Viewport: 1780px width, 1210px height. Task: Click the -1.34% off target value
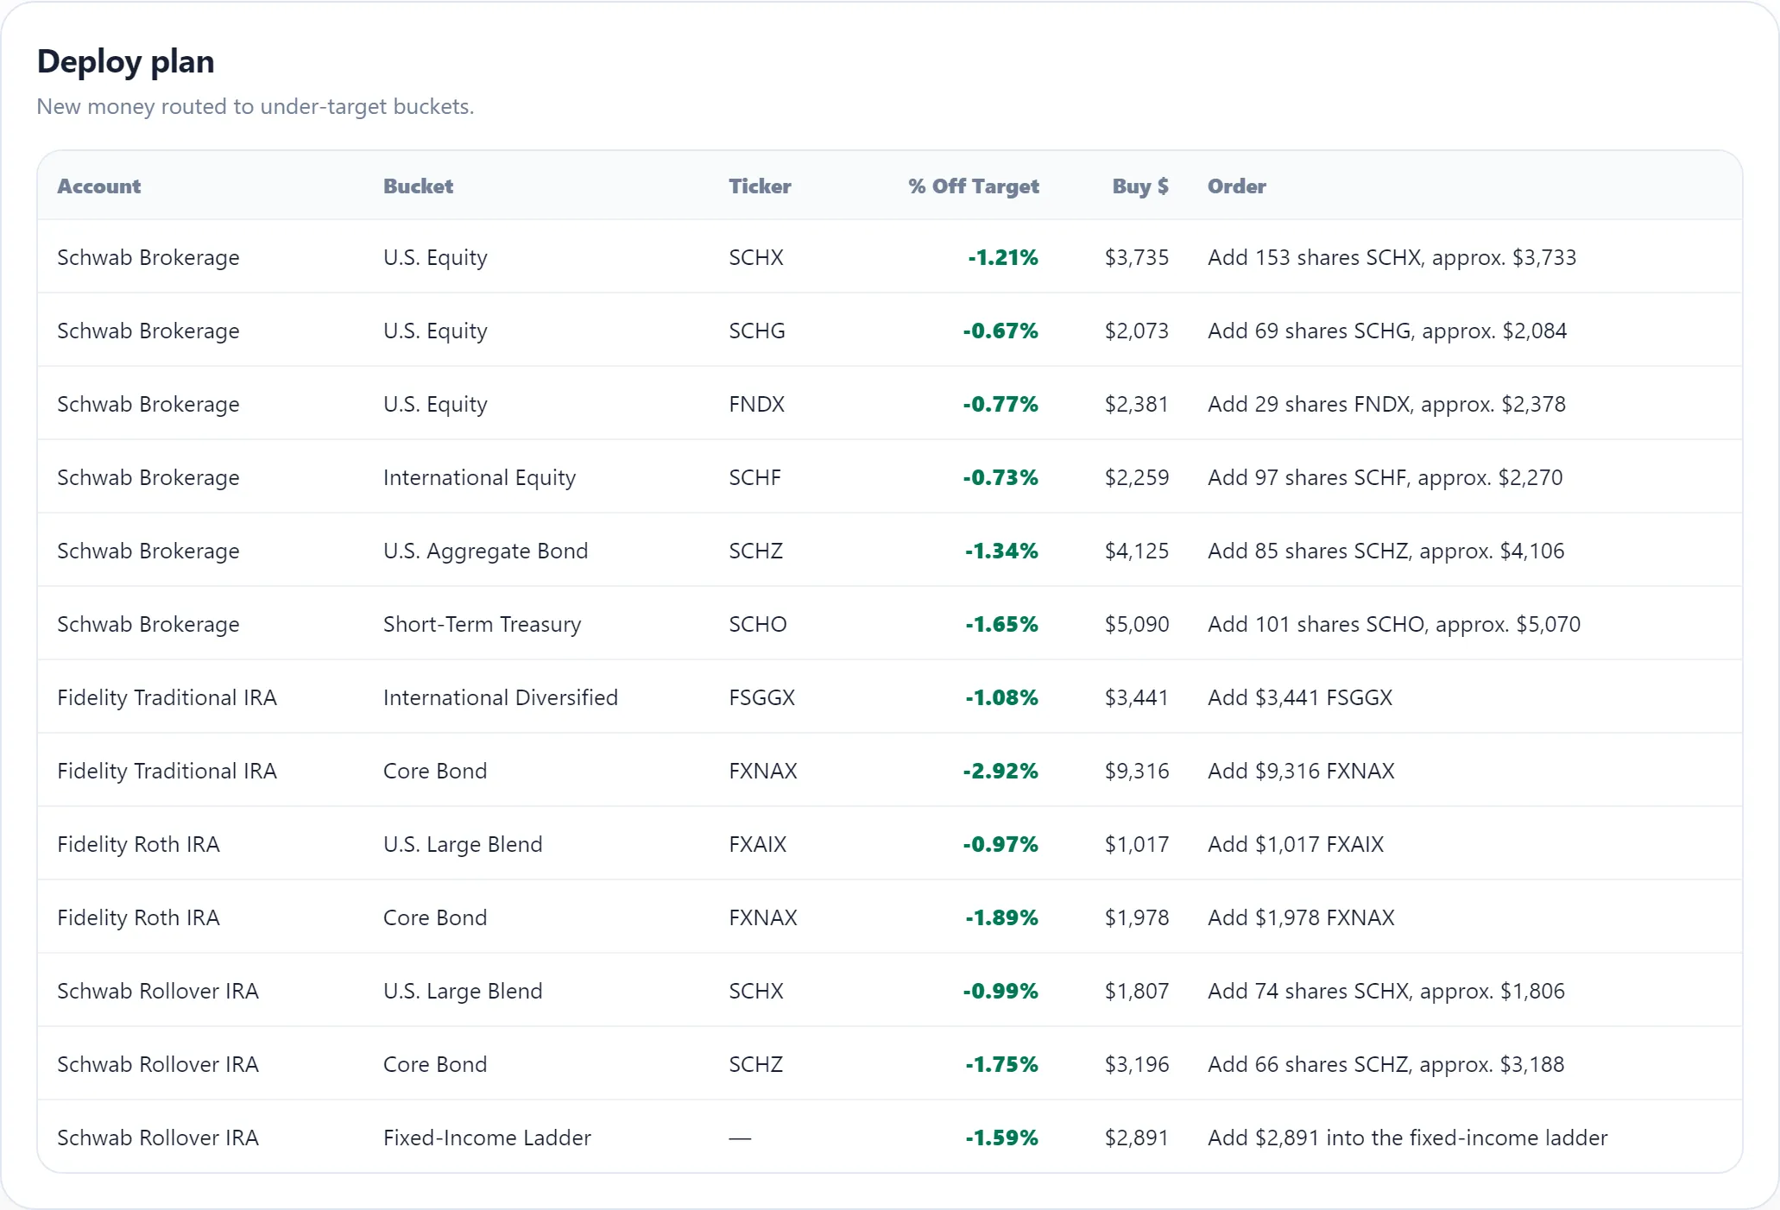(x=1001, y=551)
